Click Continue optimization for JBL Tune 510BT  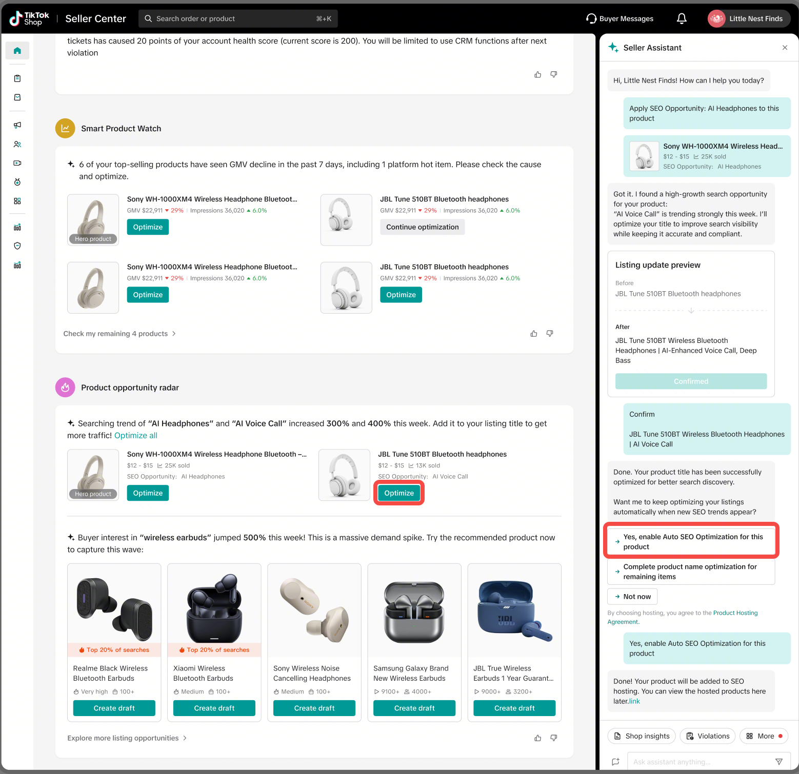(x=422, y=227)
